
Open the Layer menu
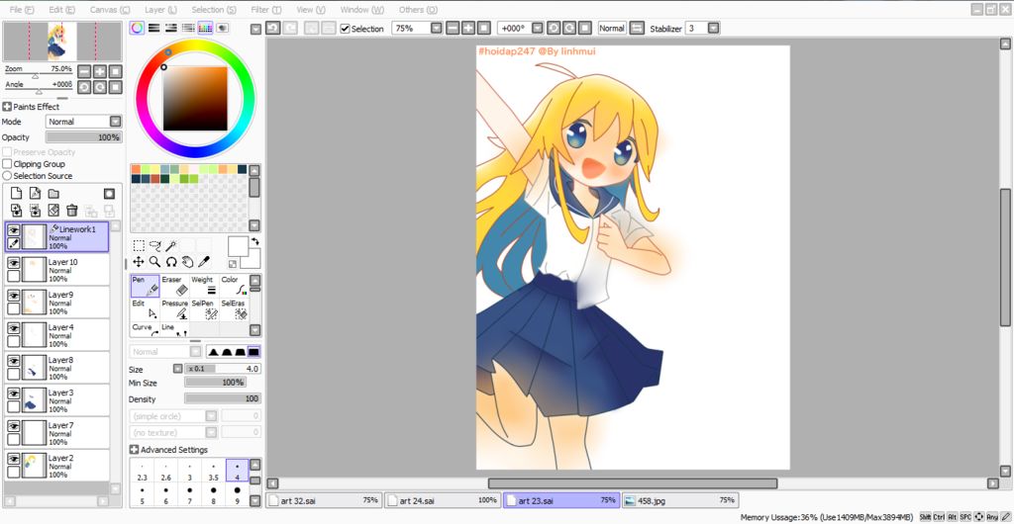160,10
